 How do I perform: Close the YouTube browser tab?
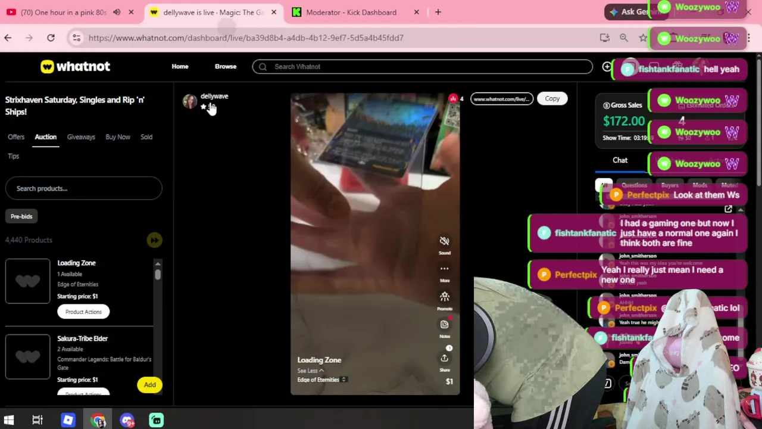pyautogui.click(x=131, y=12)
